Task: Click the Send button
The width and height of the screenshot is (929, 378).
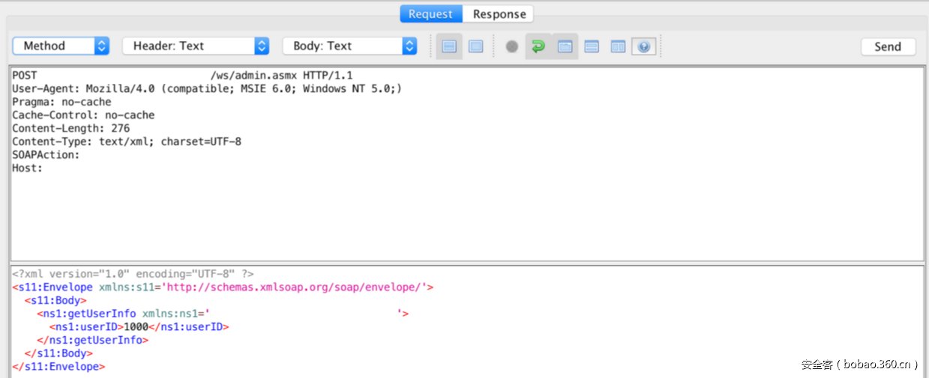Action: click(x=888, y=46)
